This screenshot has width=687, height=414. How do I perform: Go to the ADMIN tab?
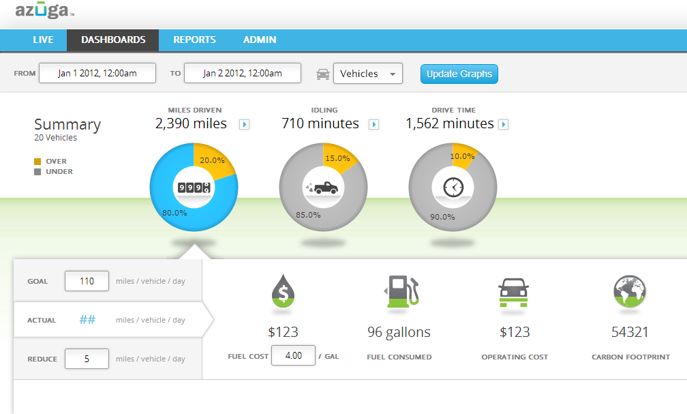click(x=260, y=40)
